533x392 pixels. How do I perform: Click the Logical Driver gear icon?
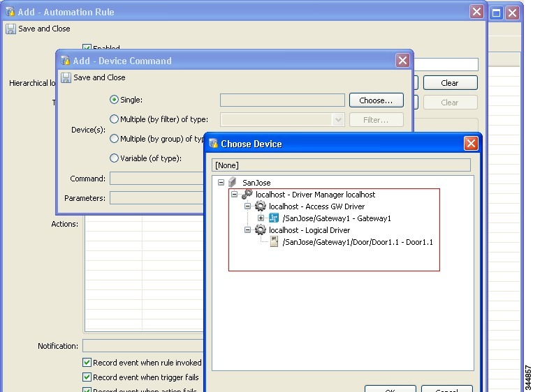(x=261, y=230)
